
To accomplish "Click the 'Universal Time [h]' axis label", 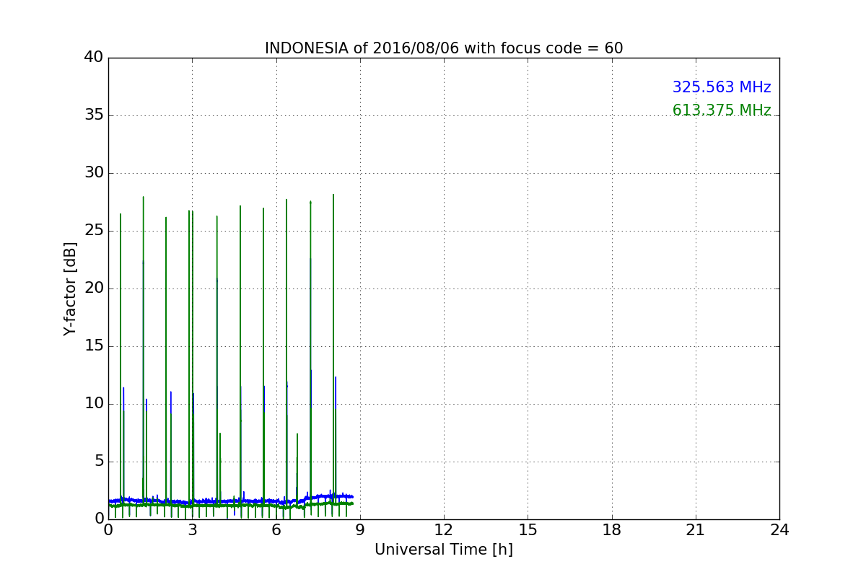I will (x=444, y=550).
